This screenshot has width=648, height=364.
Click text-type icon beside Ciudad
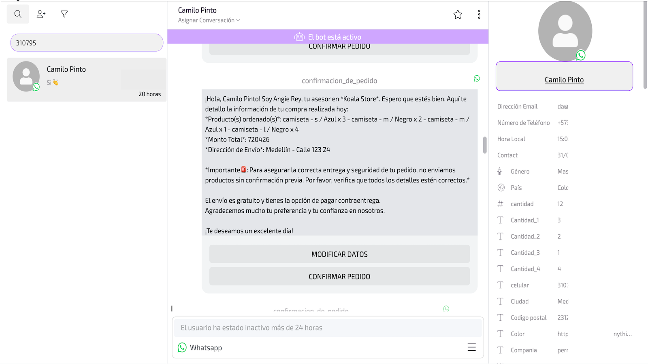click(x=500, y=301)
